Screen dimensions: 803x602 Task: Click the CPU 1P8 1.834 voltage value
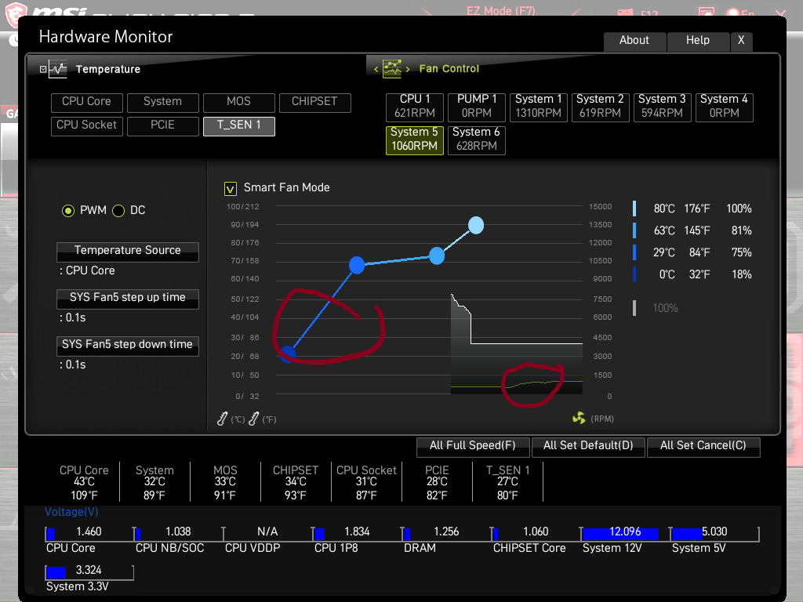[357, 532]
